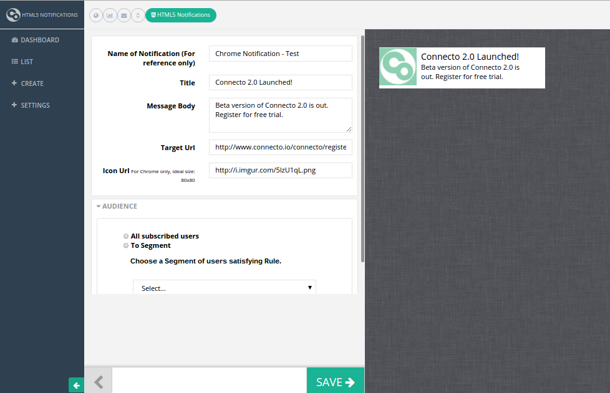Click the Name of Notification input field
This screenshot has height=393, width=610.
point(281,54)
